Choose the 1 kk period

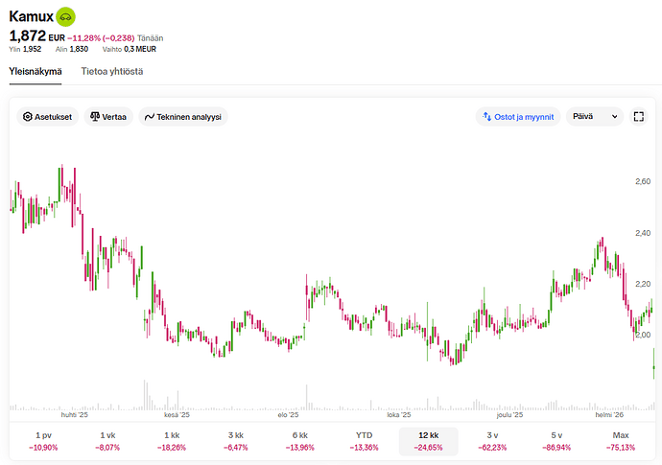(172, 441)
